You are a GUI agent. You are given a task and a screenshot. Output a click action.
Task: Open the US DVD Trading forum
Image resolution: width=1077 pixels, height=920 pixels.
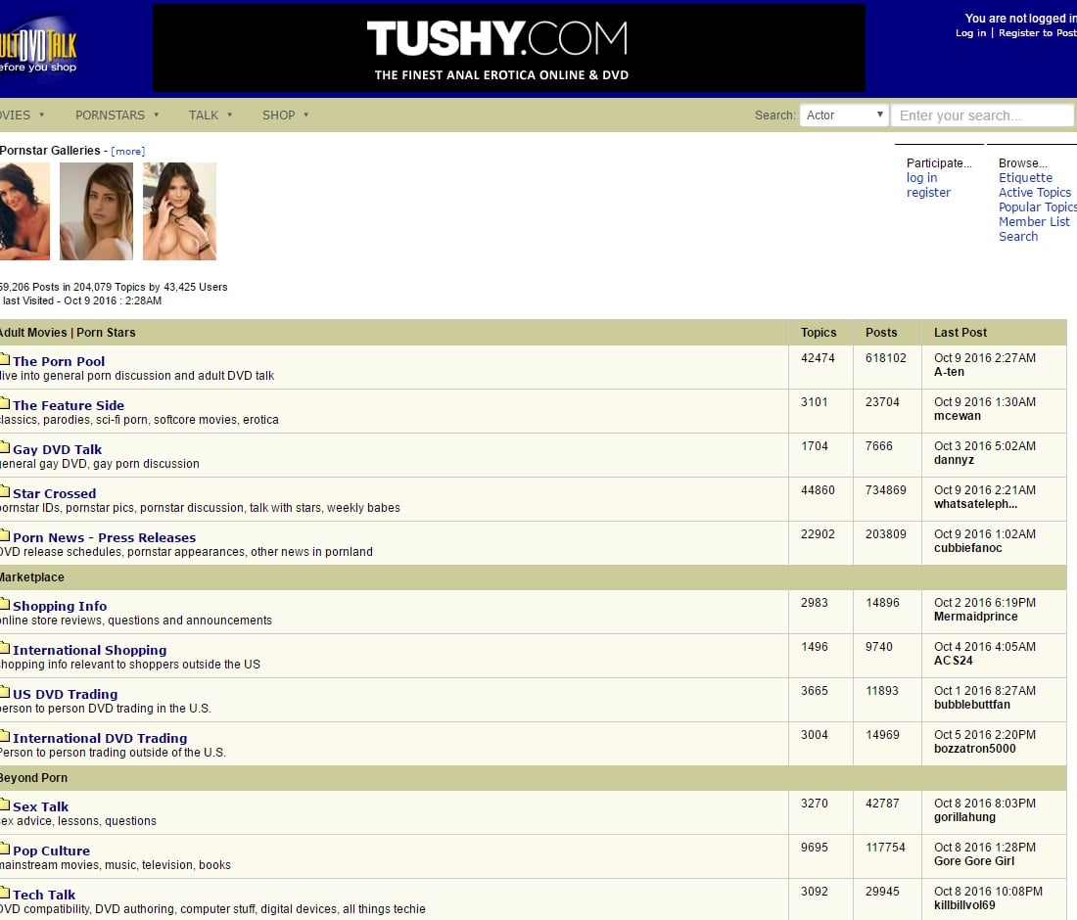click(x=66, y=694)
